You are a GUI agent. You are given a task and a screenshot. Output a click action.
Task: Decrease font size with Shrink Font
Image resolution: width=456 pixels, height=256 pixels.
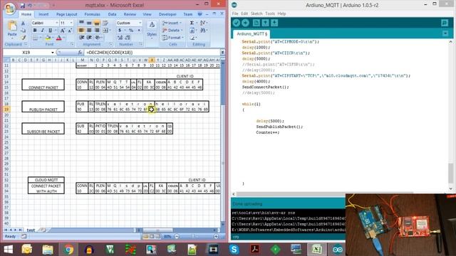coord(70,30)
